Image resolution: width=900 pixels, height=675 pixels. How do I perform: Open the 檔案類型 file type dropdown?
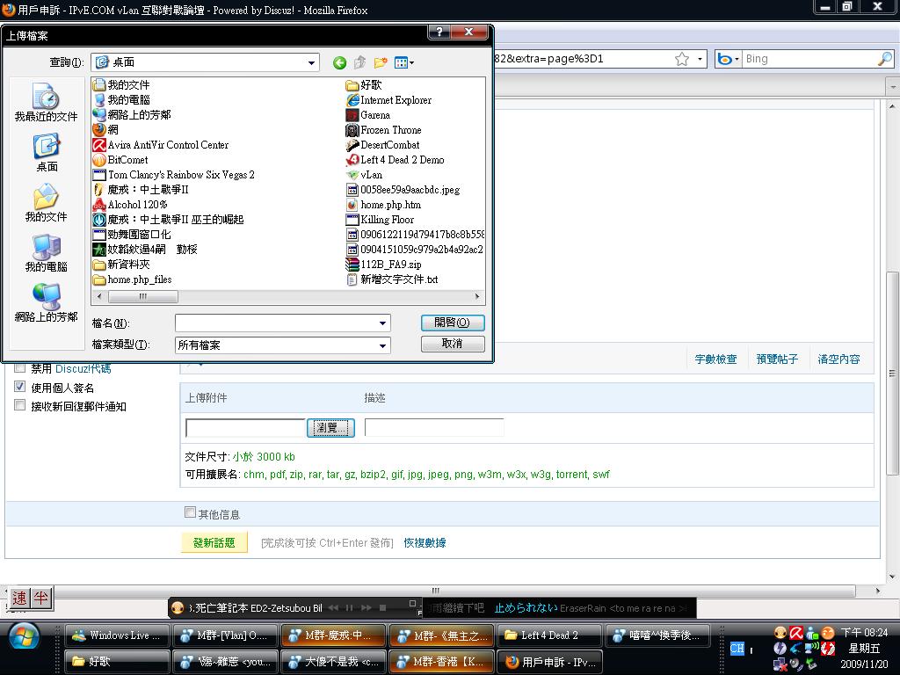(383, 345)
